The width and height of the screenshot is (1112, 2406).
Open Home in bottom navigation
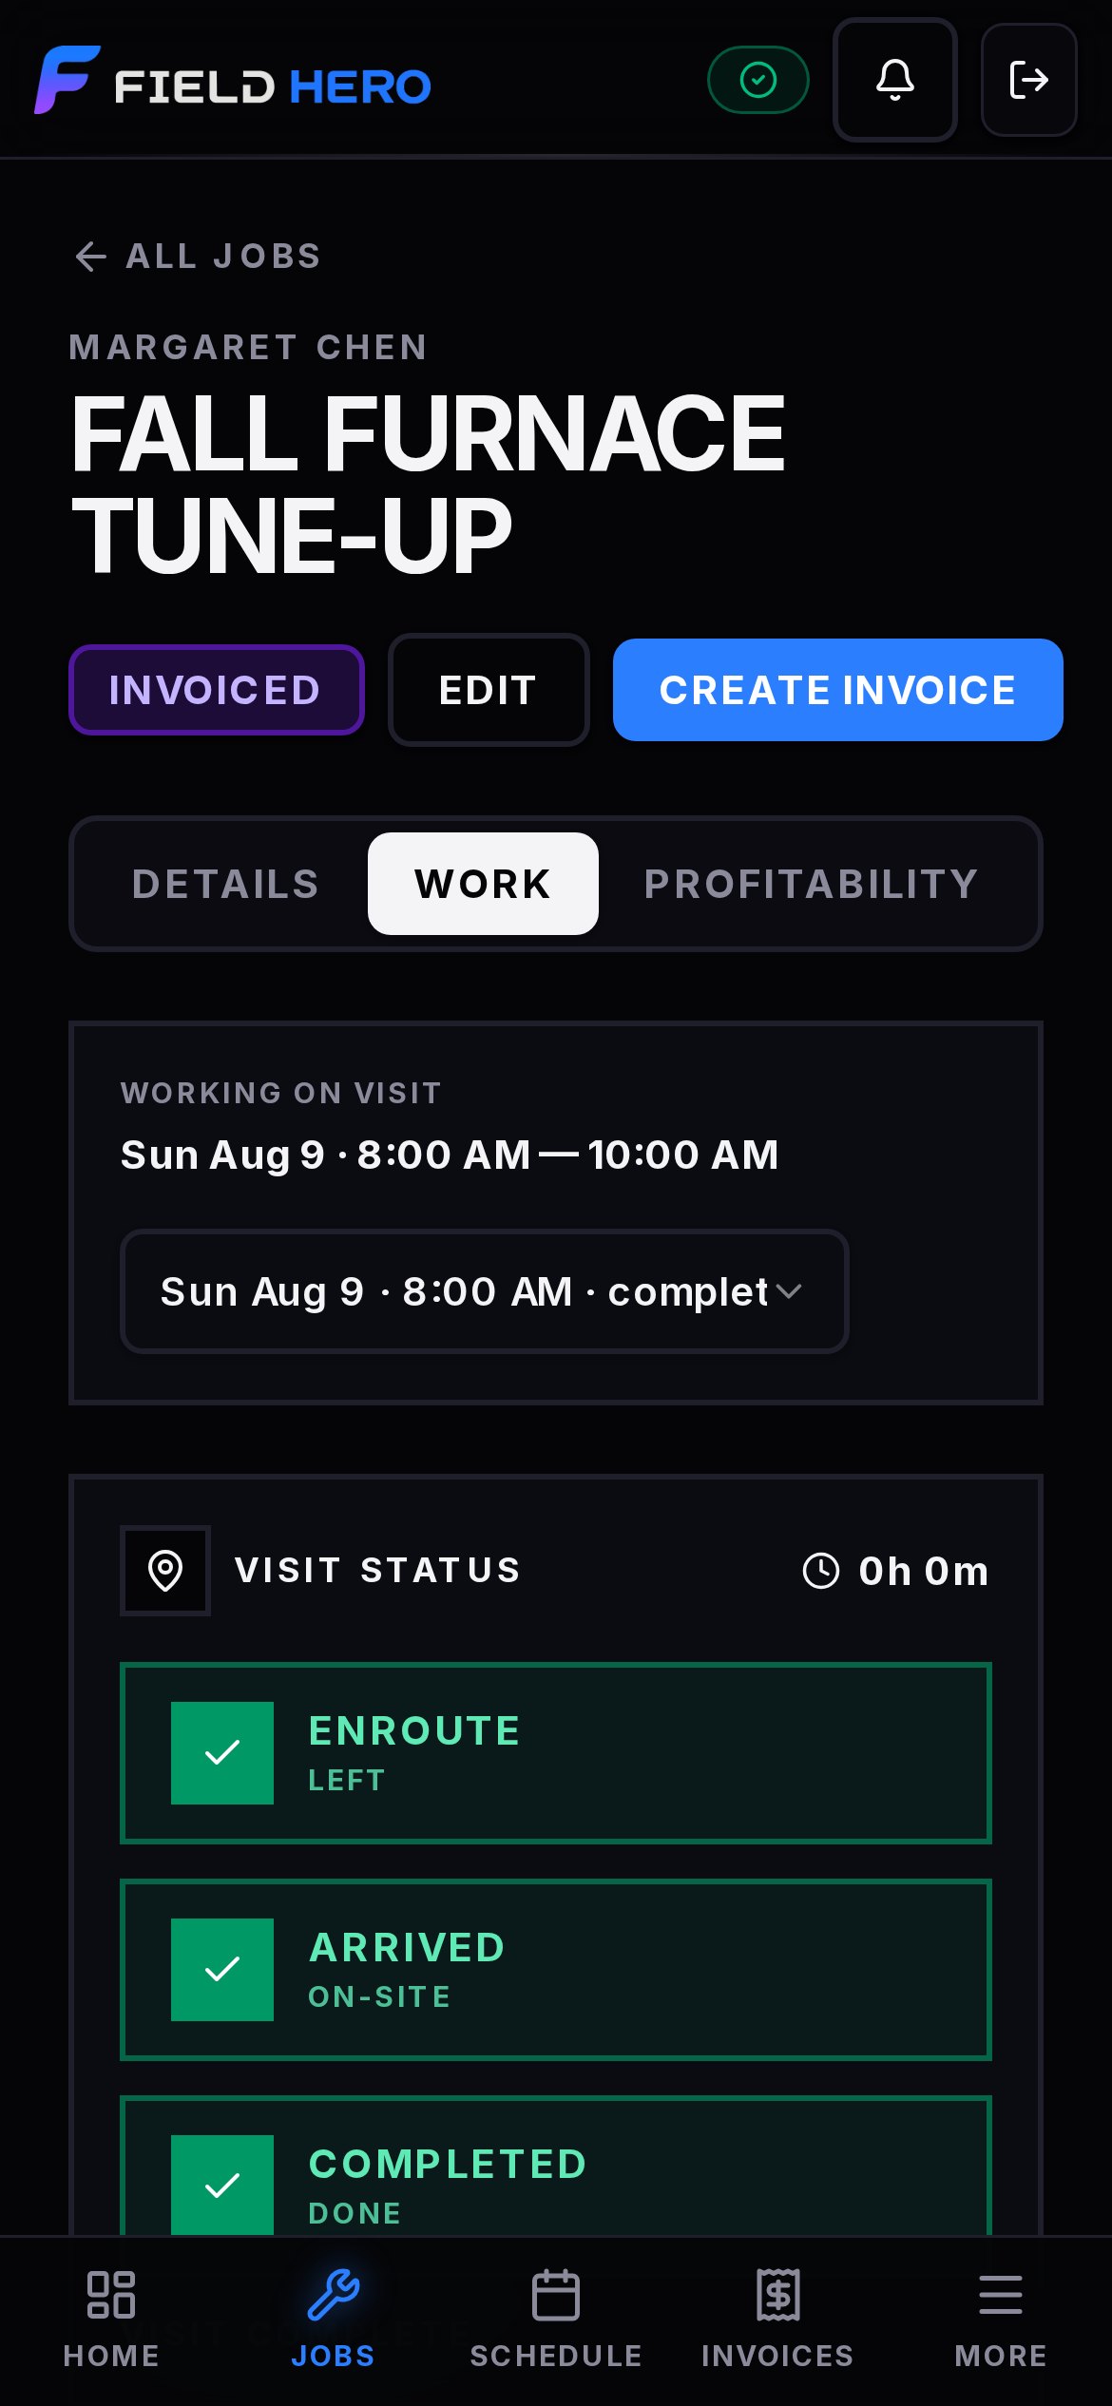tap(111, 2319)
